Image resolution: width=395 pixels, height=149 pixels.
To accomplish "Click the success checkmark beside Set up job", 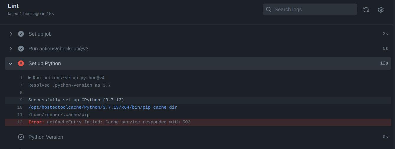I will [21, 34].
